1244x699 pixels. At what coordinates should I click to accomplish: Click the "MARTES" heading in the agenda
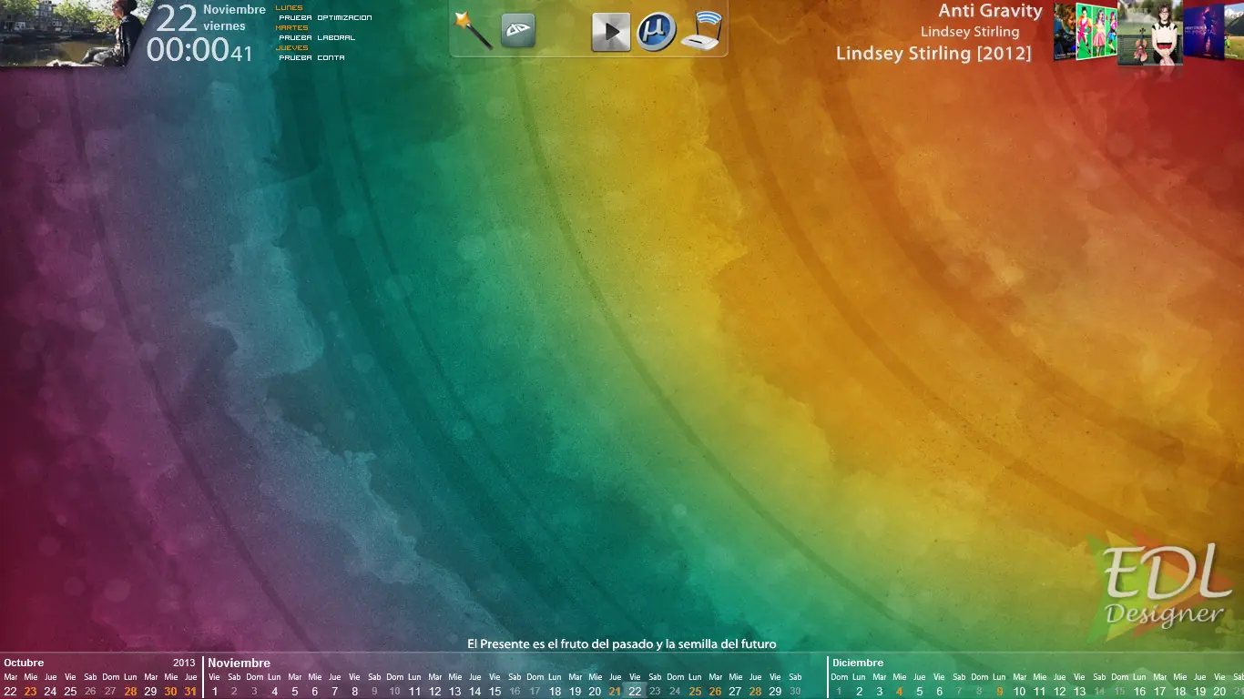click(291, 28)
